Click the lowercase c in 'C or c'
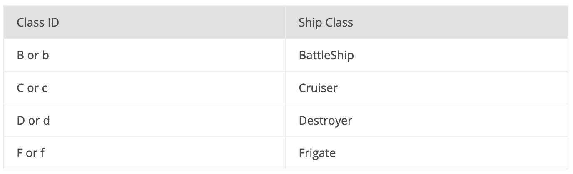573x174 pixels. (x=45, y=88)
